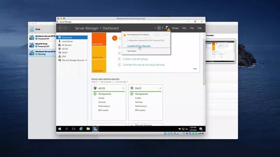Viewport: 280px width, 157px height.
Task: Click the All Servers icon in the sidebar
Action: tap(59, 45)
